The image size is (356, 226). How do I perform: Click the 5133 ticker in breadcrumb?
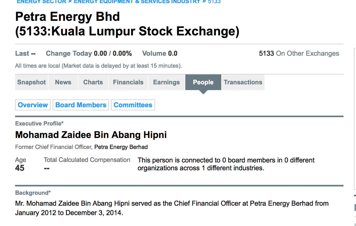click(x=214, y=2)
